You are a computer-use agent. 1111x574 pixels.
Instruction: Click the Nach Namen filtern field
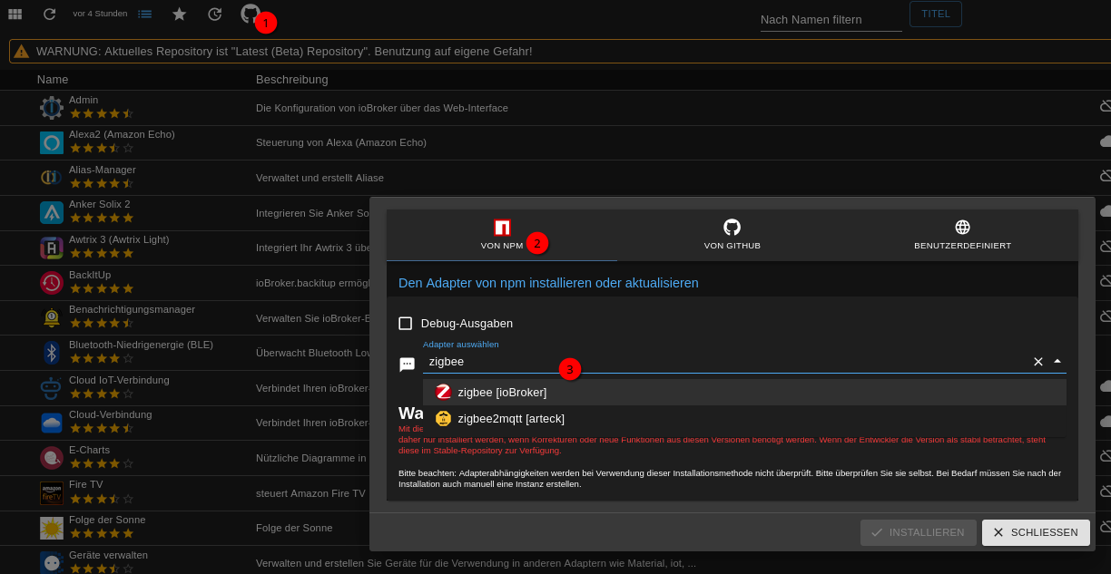click(831, 20)
